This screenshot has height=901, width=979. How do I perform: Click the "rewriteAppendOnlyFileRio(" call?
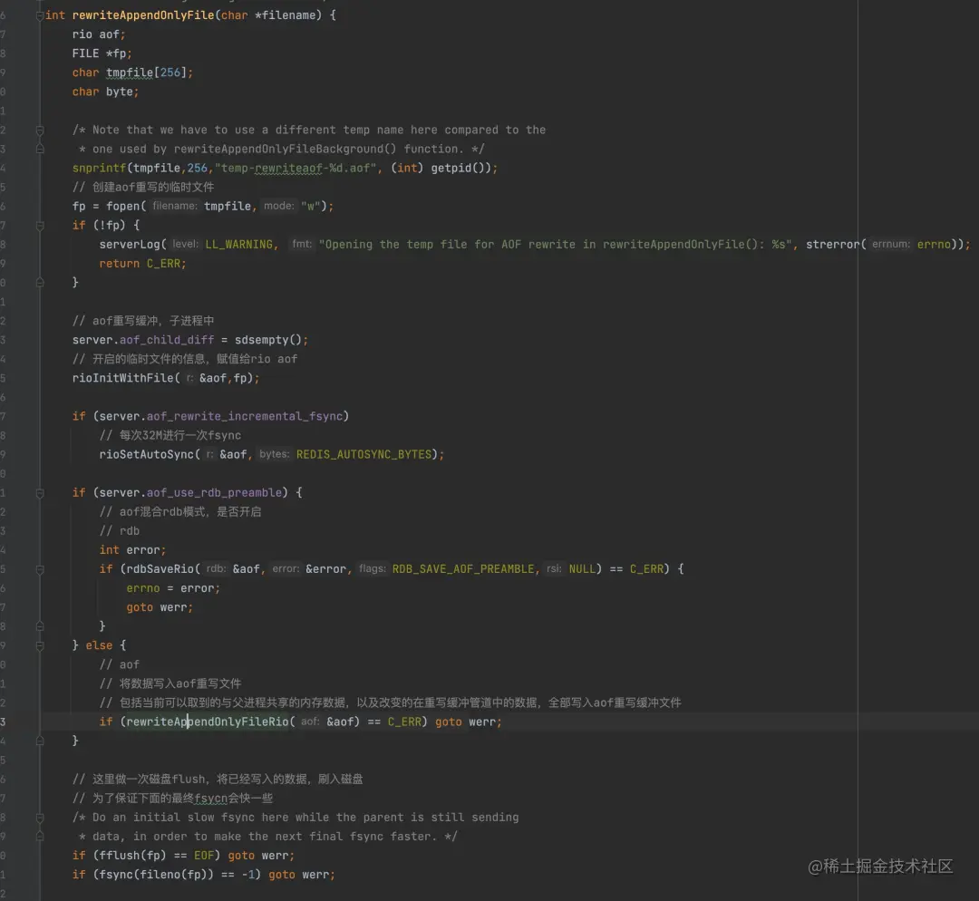point(210,722)
